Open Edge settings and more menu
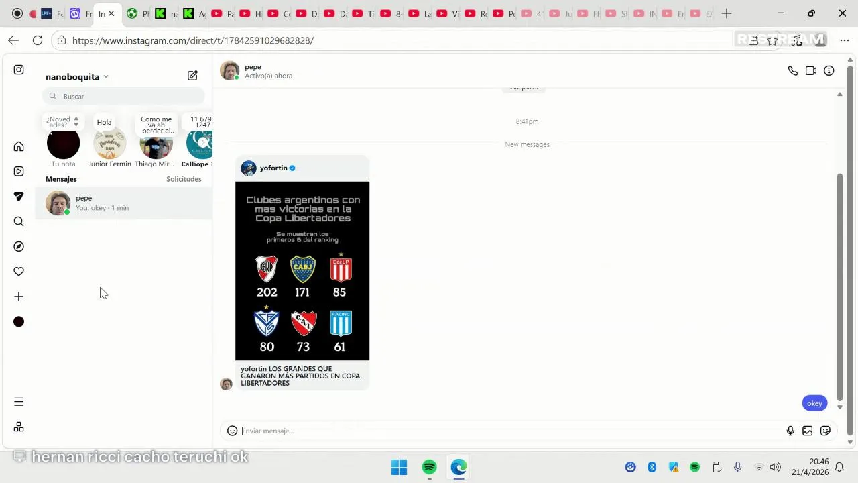This screenshot has width=858, height=483. (x=844, y=40)
